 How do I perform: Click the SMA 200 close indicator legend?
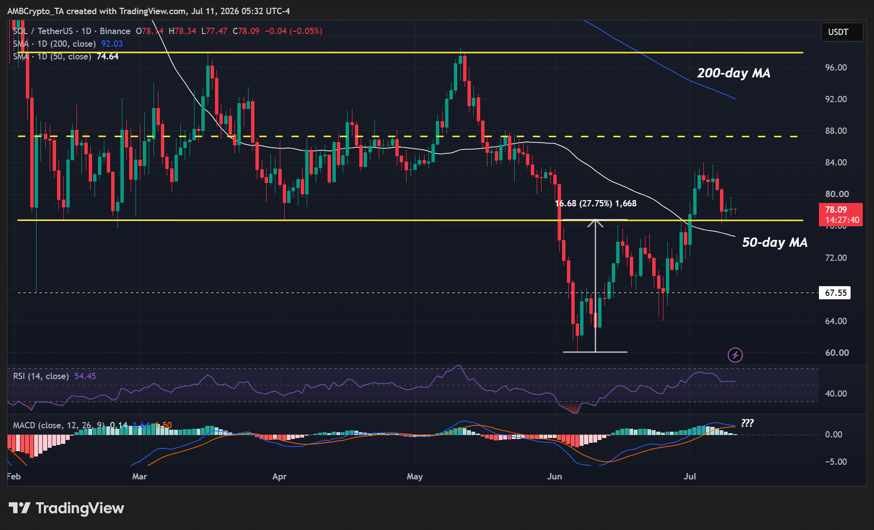(68, 44)
